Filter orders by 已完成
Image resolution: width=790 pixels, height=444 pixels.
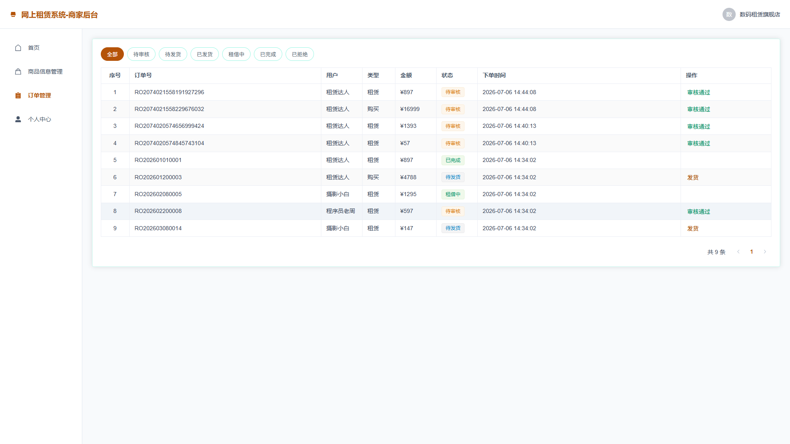tap(268, 54)
